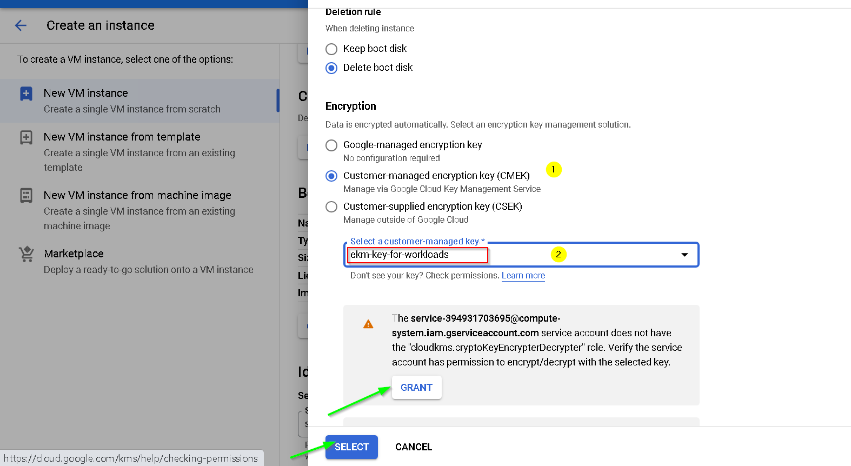This screenshot has width=851, height=466.
Task: Click the GRANT button
Action: point(416,388)
